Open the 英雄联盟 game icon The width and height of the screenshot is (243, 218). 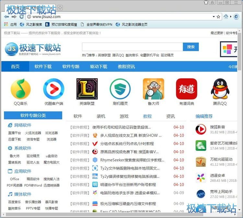tap(87, 89)
